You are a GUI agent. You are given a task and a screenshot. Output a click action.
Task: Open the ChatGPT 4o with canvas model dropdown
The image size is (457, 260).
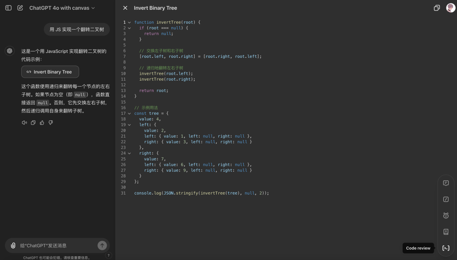point(62,8)
